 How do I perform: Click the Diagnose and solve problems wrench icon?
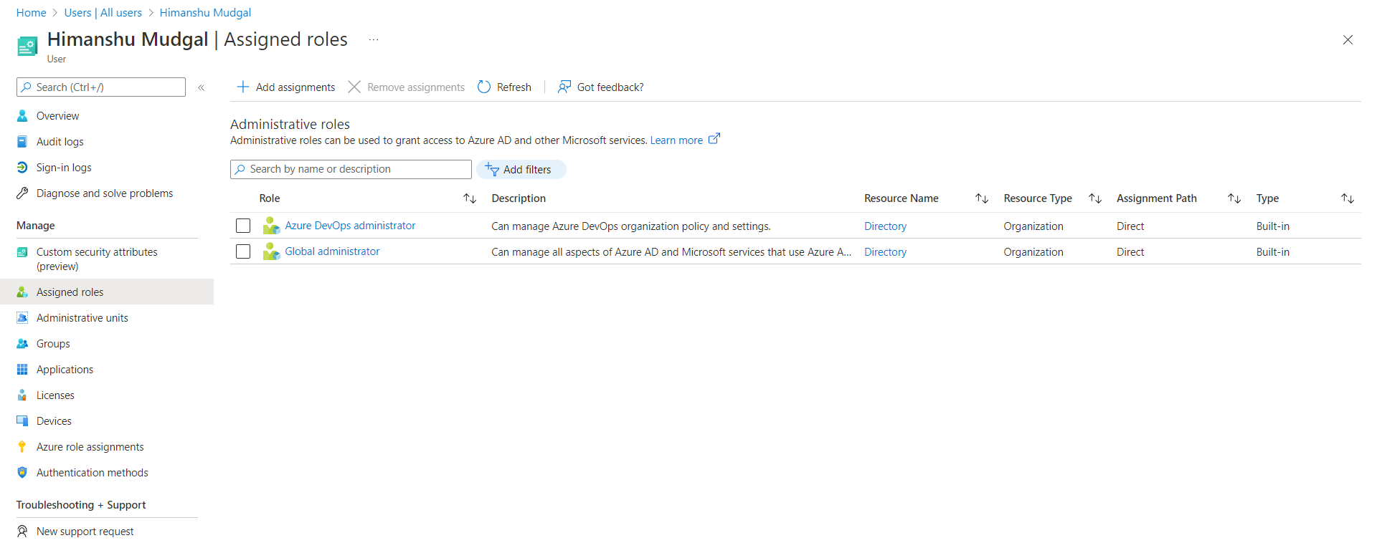(22, 193)
